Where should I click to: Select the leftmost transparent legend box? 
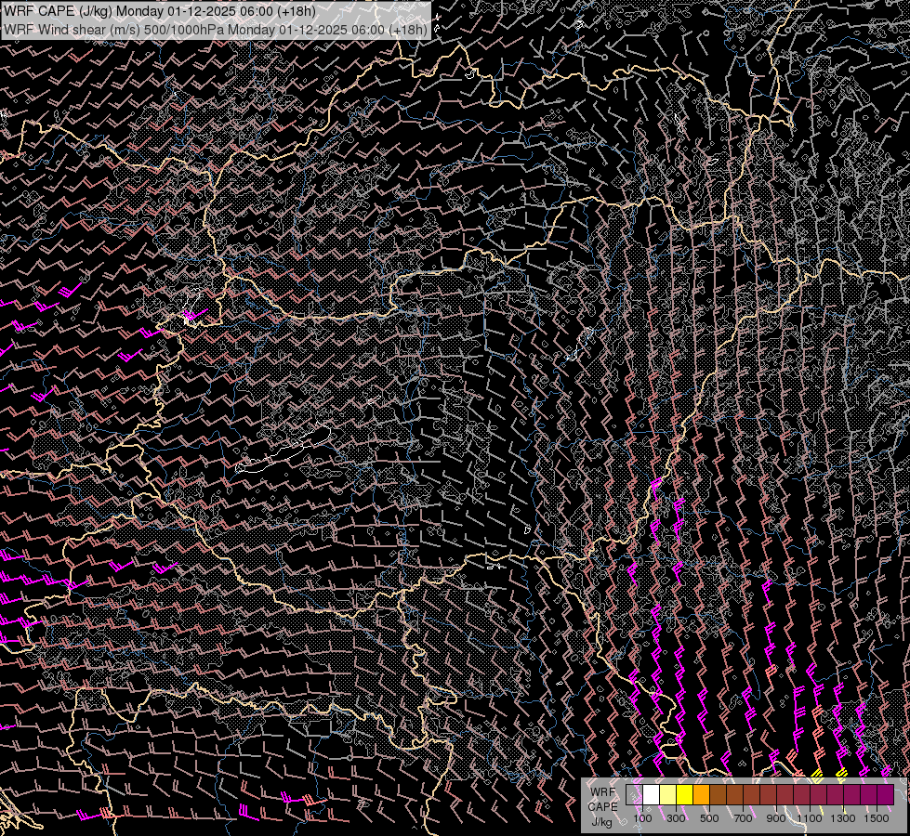click(634, 795)
